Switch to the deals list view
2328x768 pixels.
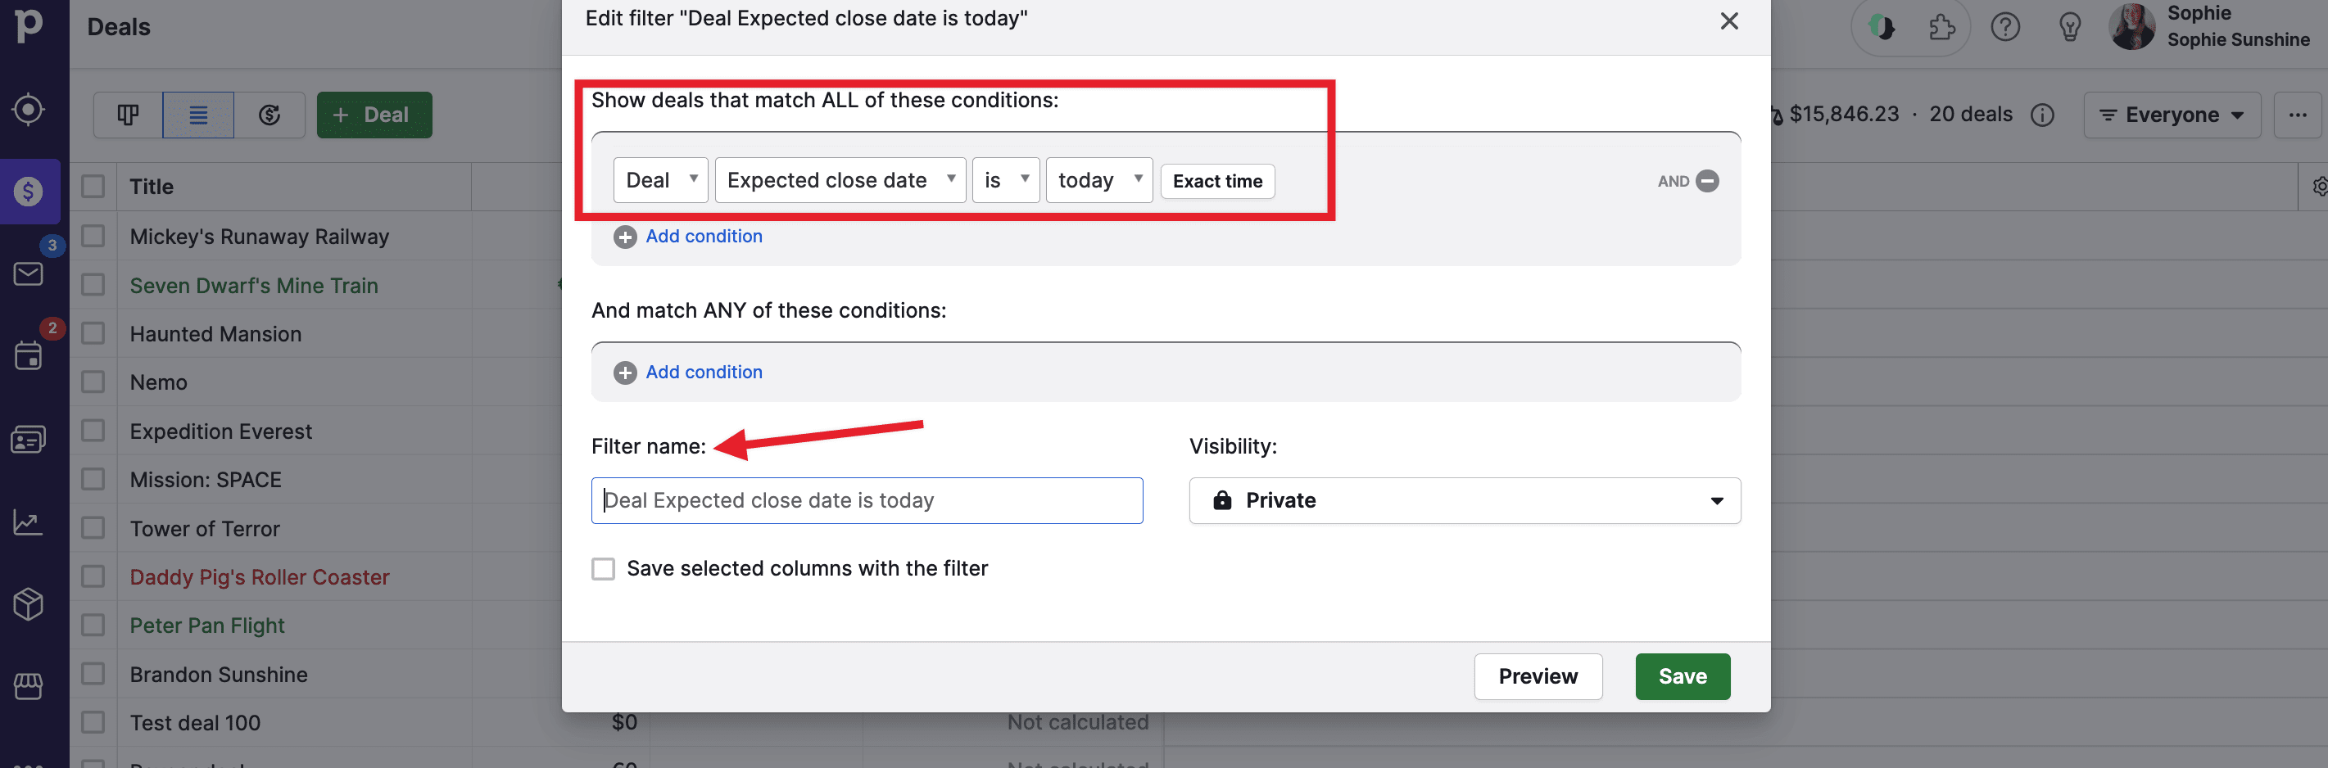(198, 115)
